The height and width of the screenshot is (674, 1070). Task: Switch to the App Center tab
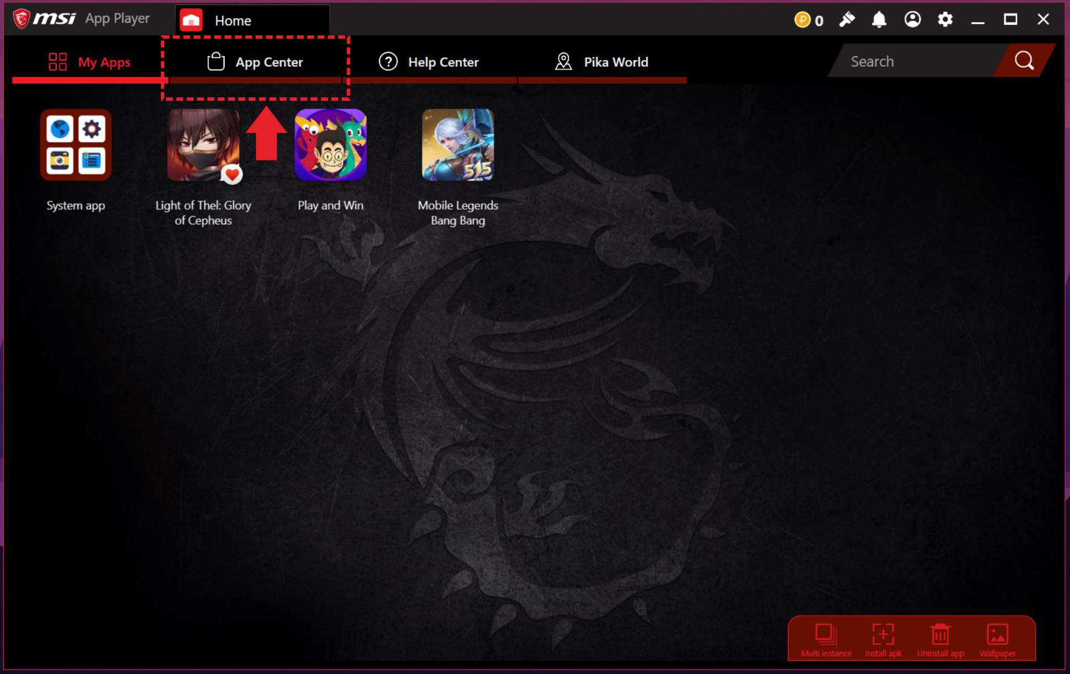(255, 62)
